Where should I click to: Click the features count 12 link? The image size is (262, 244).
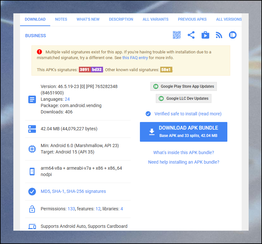pyautogui.click(x=98, y=209)
